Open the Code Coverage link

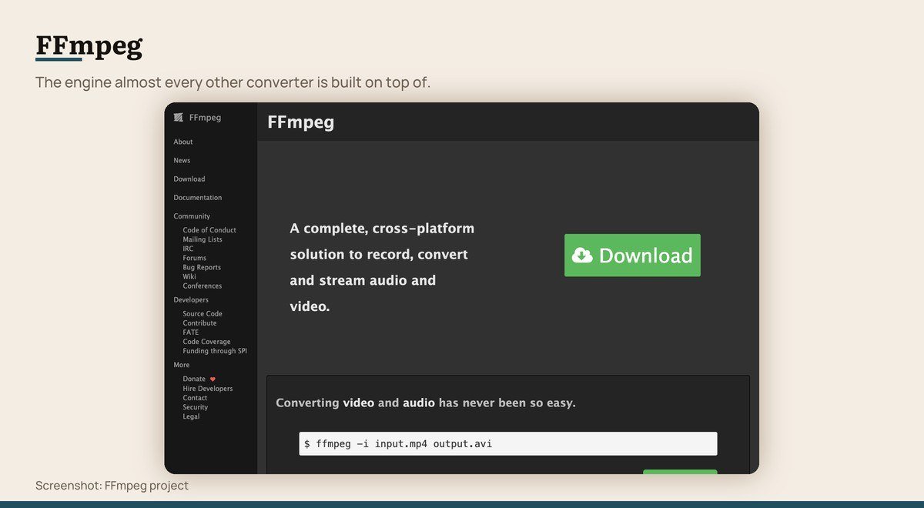206,342
